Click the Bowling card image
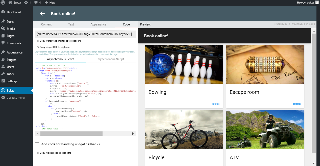320x166 pixels. [184, 64]
